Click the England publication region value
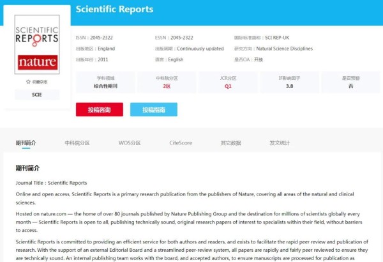This screenshot has height=262, width=383. (x=106, y=49)
